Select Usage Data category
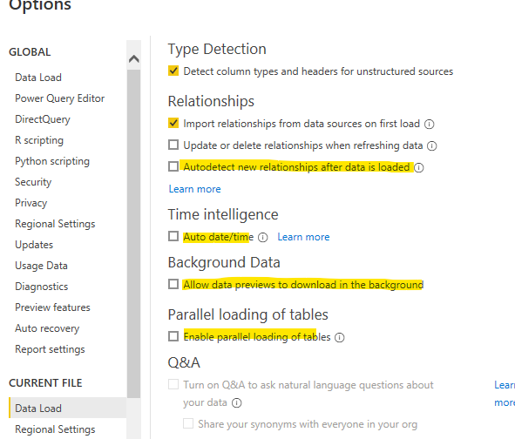 pyautogui.click(x=41, y=266)
